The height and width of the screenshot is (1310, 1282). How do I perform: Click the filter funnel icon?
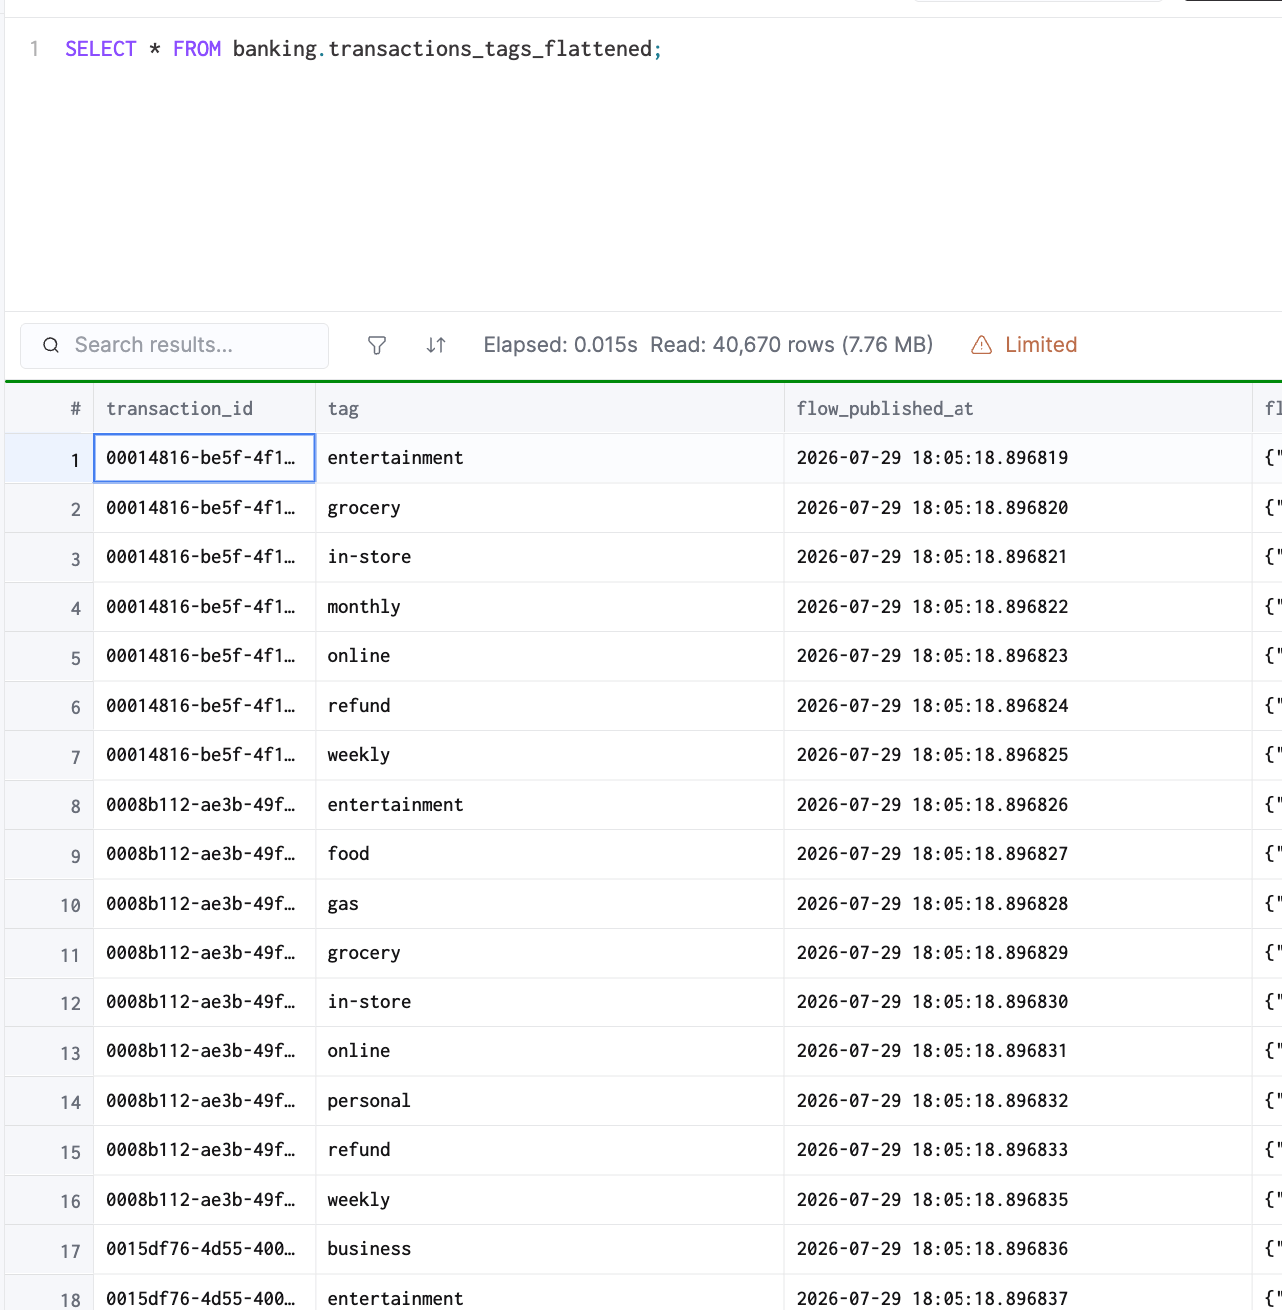[377, 345]
